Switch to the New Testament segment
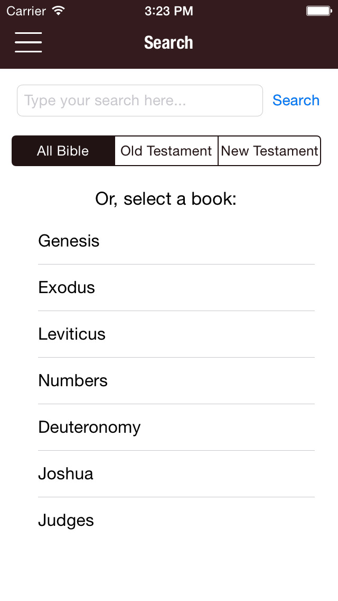This screenshot has height=601, width=338. click(x=269, y=151)
